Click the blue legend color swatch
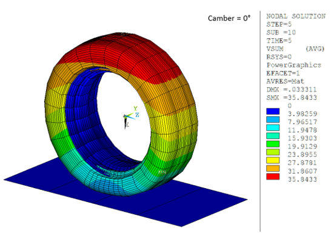 click(273, 111)
